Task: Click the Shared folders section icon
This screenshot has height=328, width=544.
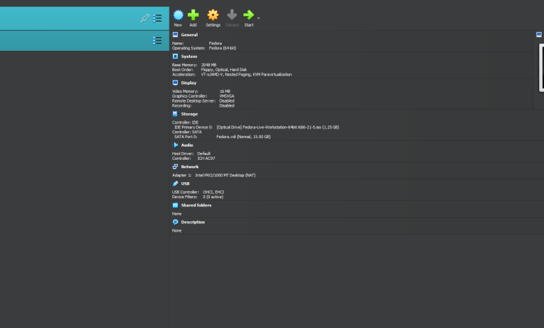Action: (175, 205)
